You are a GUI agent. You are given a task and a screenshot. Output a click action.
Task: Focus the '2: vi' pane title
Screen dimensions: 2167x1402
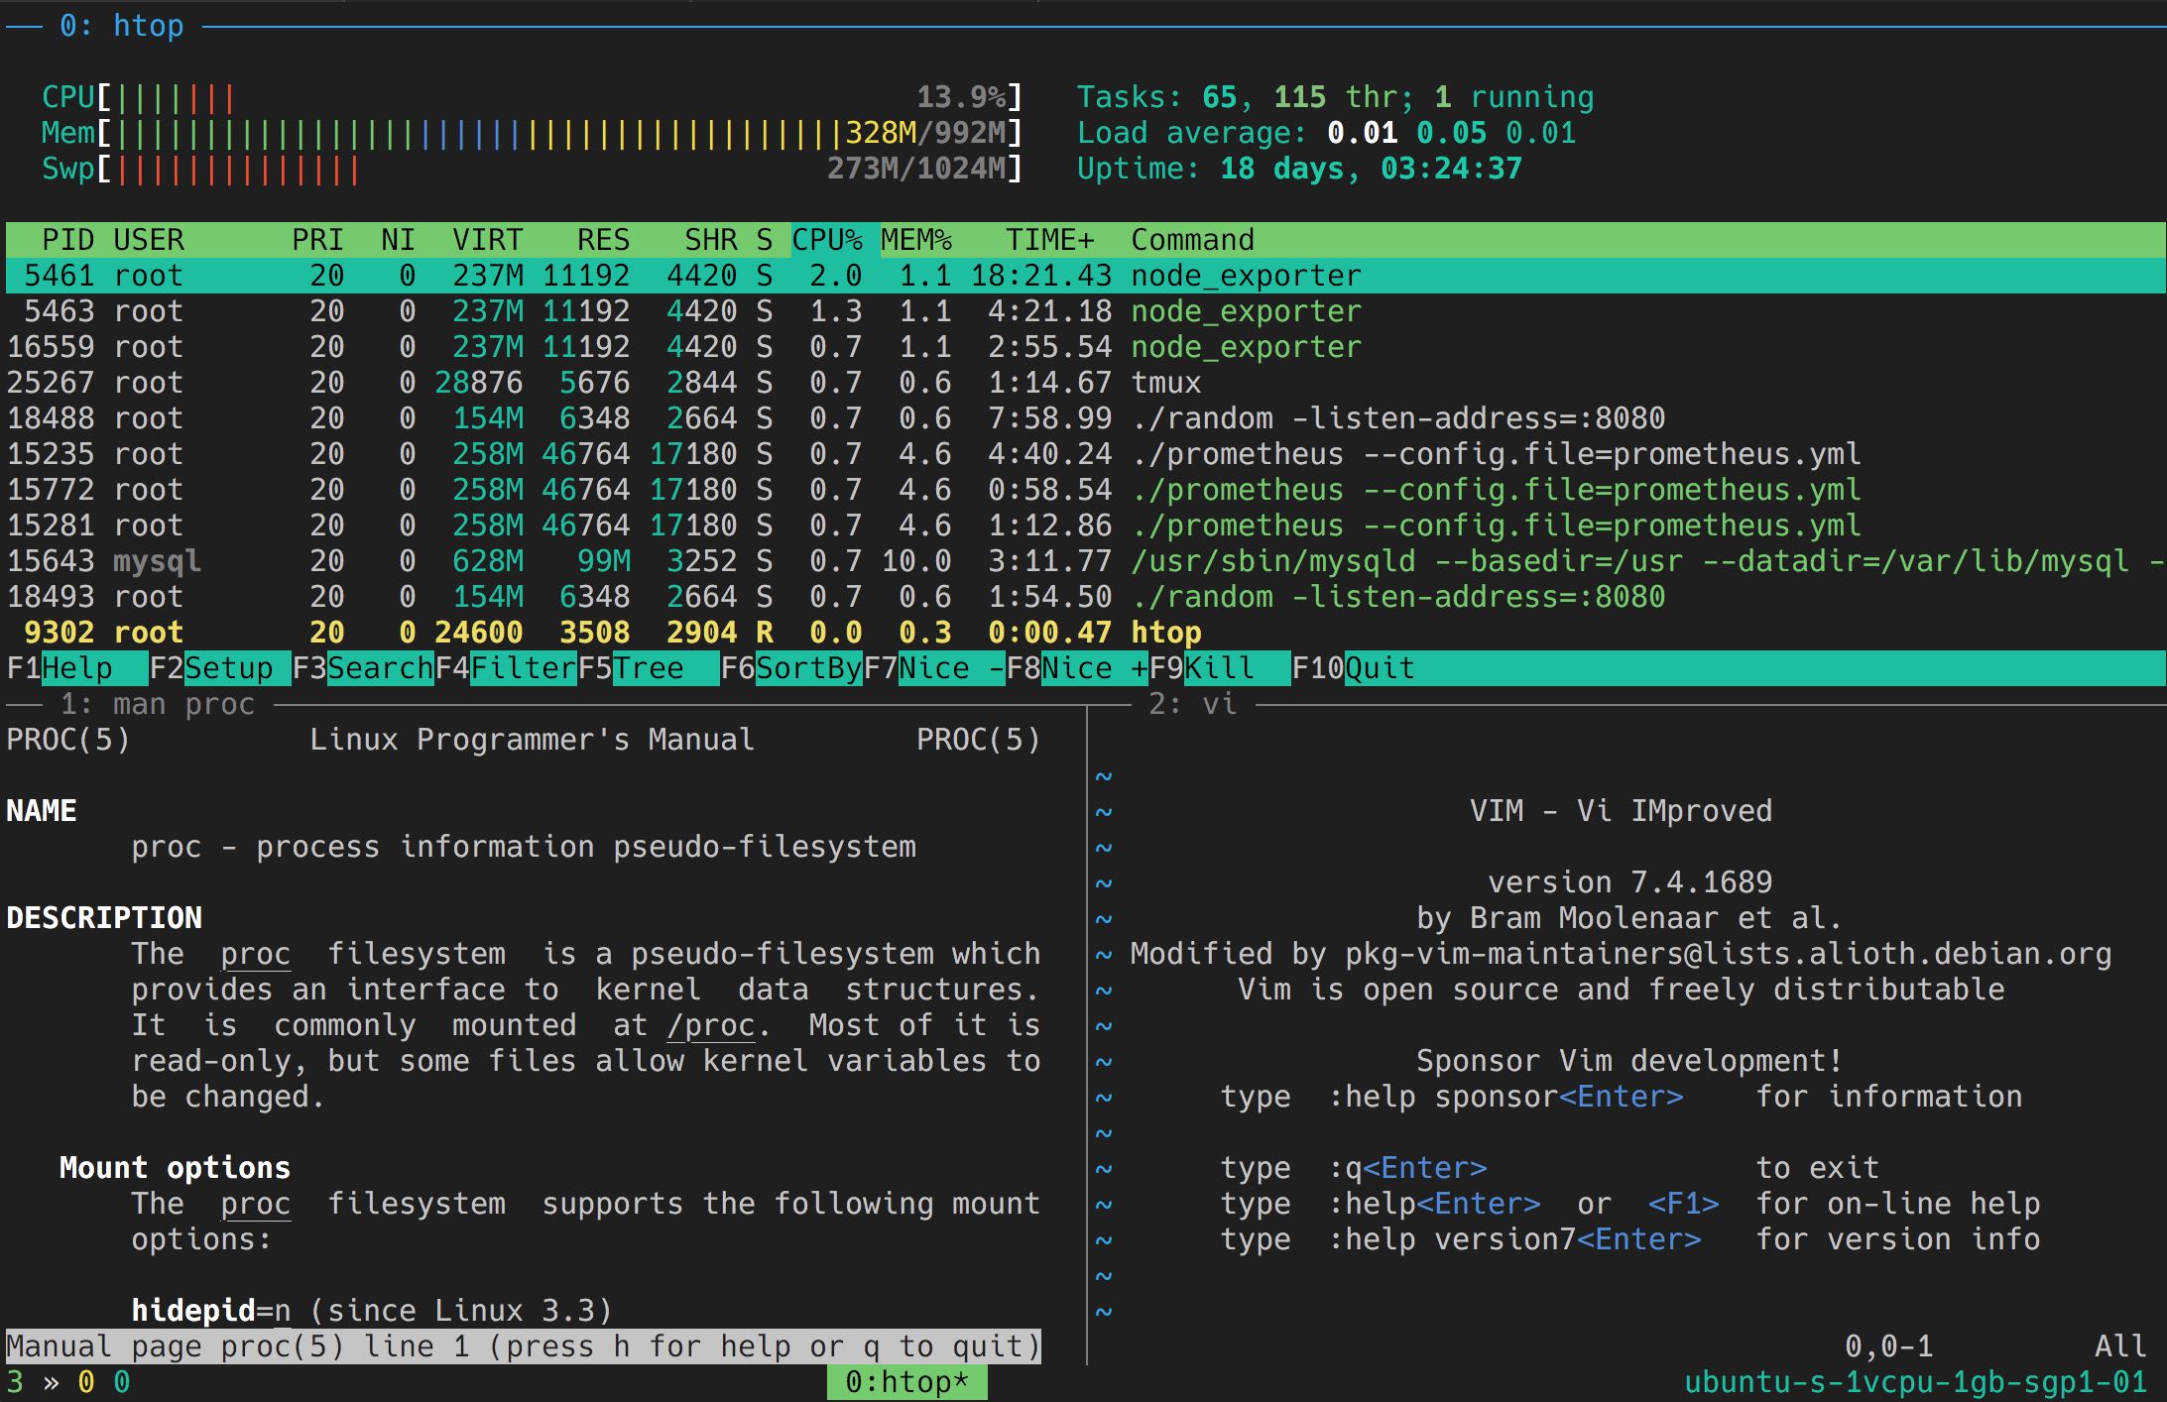pyautogui.click(x=1192, y=704)
